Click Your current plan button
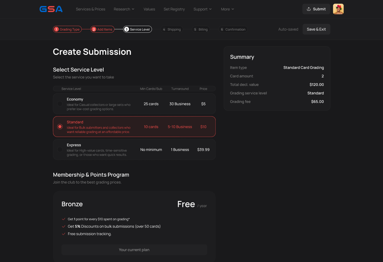The width and height of the screenshot is (383, 262). pos(134,250)
